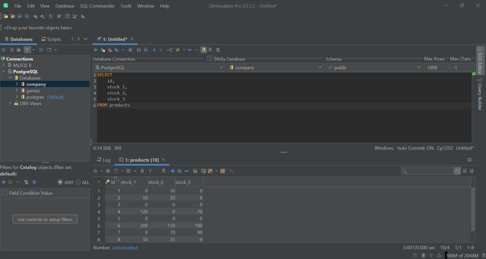Image resolution: width=486 pixels, height=259 pixels.
Task: Open the Database Connection dropdown showing PostgreSQL
Action: point(159,67)
